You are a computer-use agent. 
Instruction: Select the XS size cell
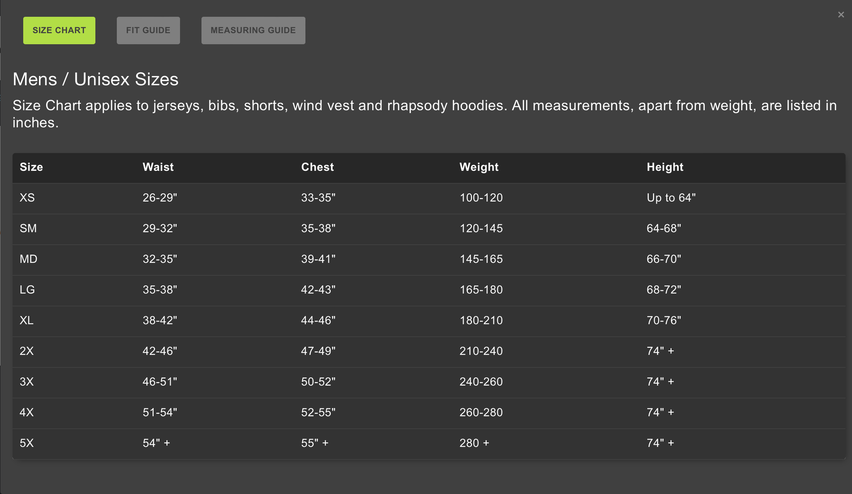click(x=27, y=198)
